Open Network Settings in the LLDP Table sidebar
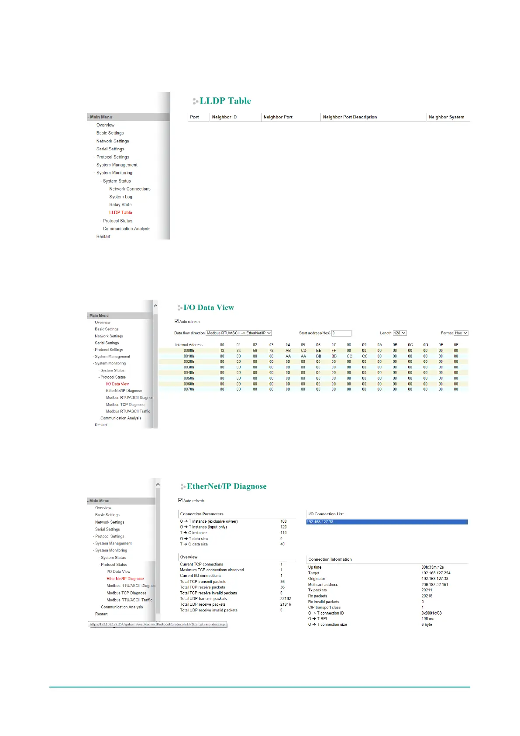 click(x=113, y=141)
